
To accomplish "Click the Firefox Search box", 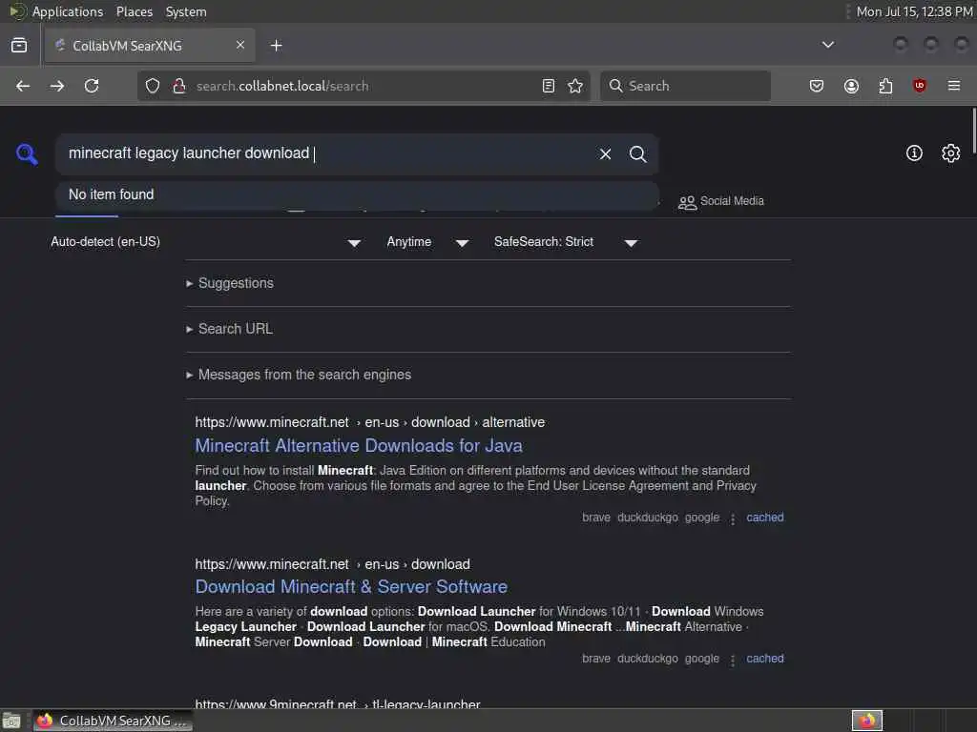I will tap(685, 86).
